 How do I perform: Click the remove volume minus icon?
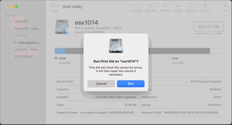point(139,5)
